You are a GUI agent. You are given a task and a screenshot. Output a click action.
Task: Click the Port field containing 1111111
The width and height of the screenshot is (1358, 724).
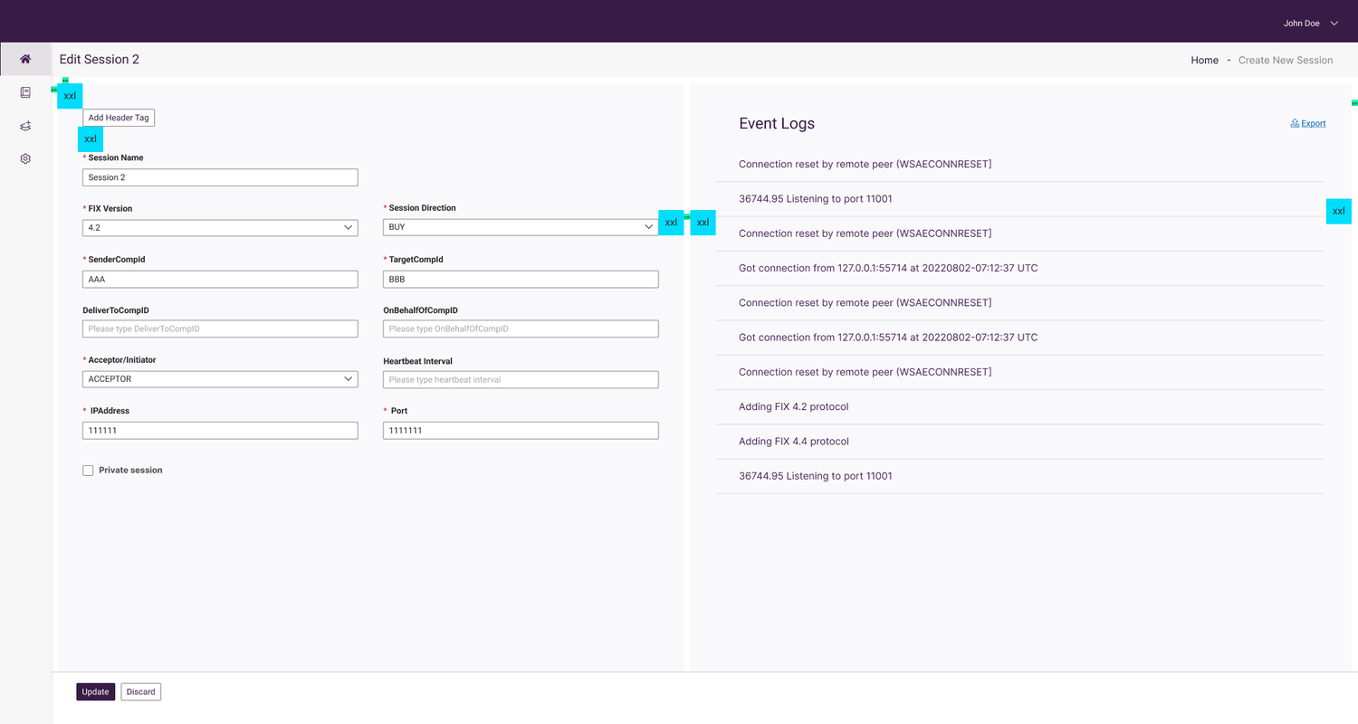click(521, 431)
